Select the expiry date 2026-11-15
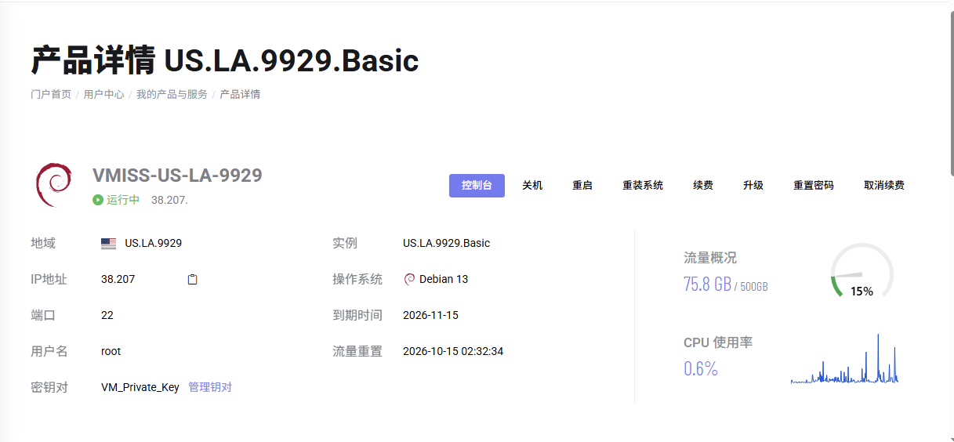The width and height of the screenshot is (954, 442). tap(430, 315)
